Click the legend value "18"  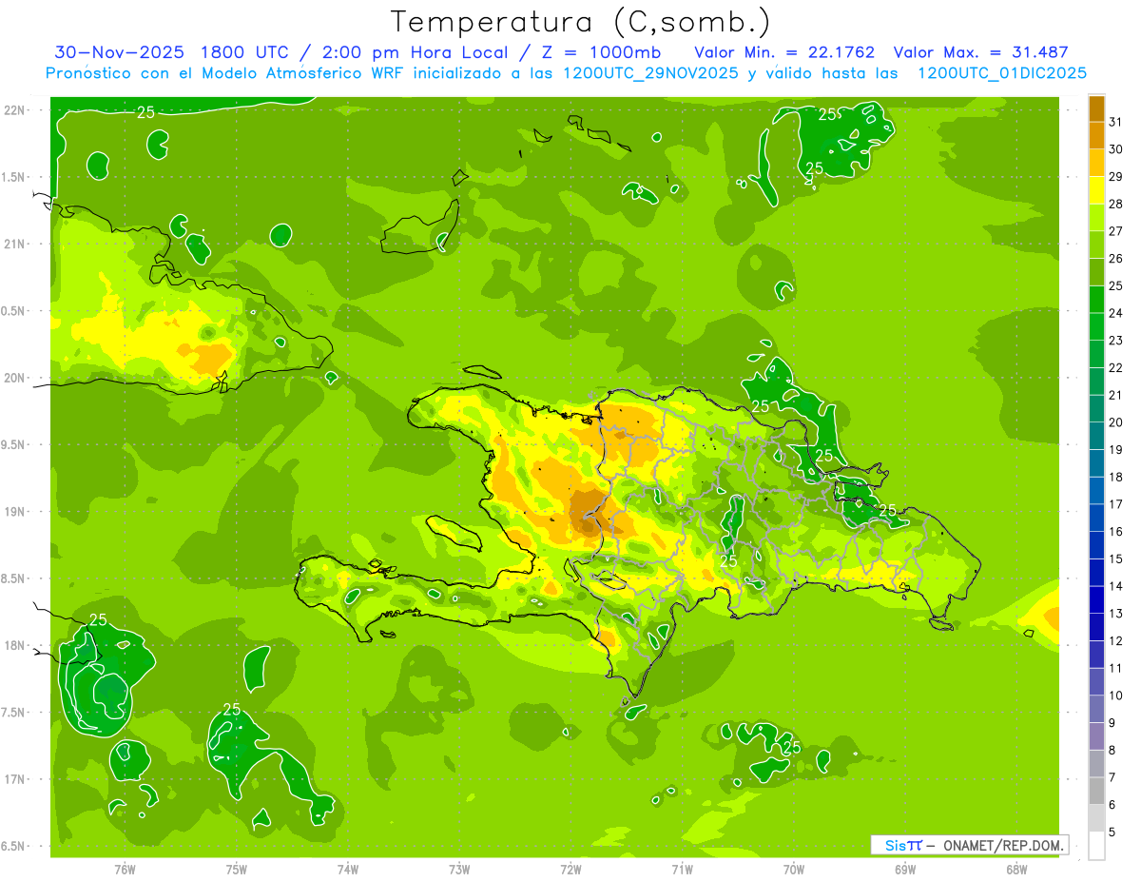click(1116, 477)
